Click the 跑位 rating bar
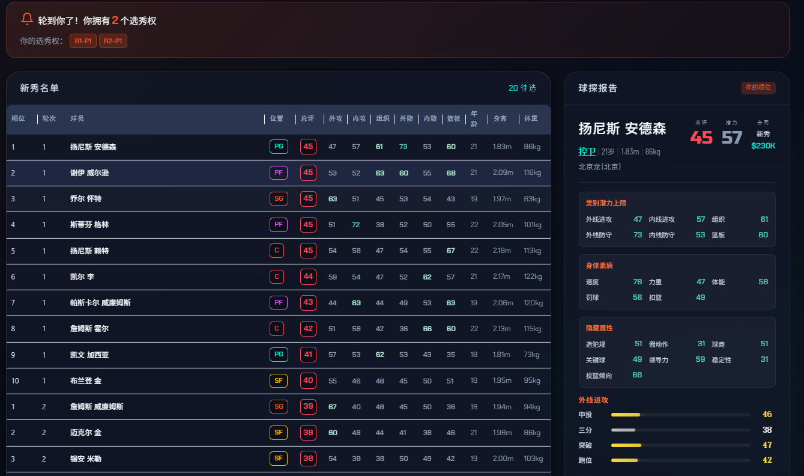The width and height of the screenshot is (804, 476). (680, 460)
